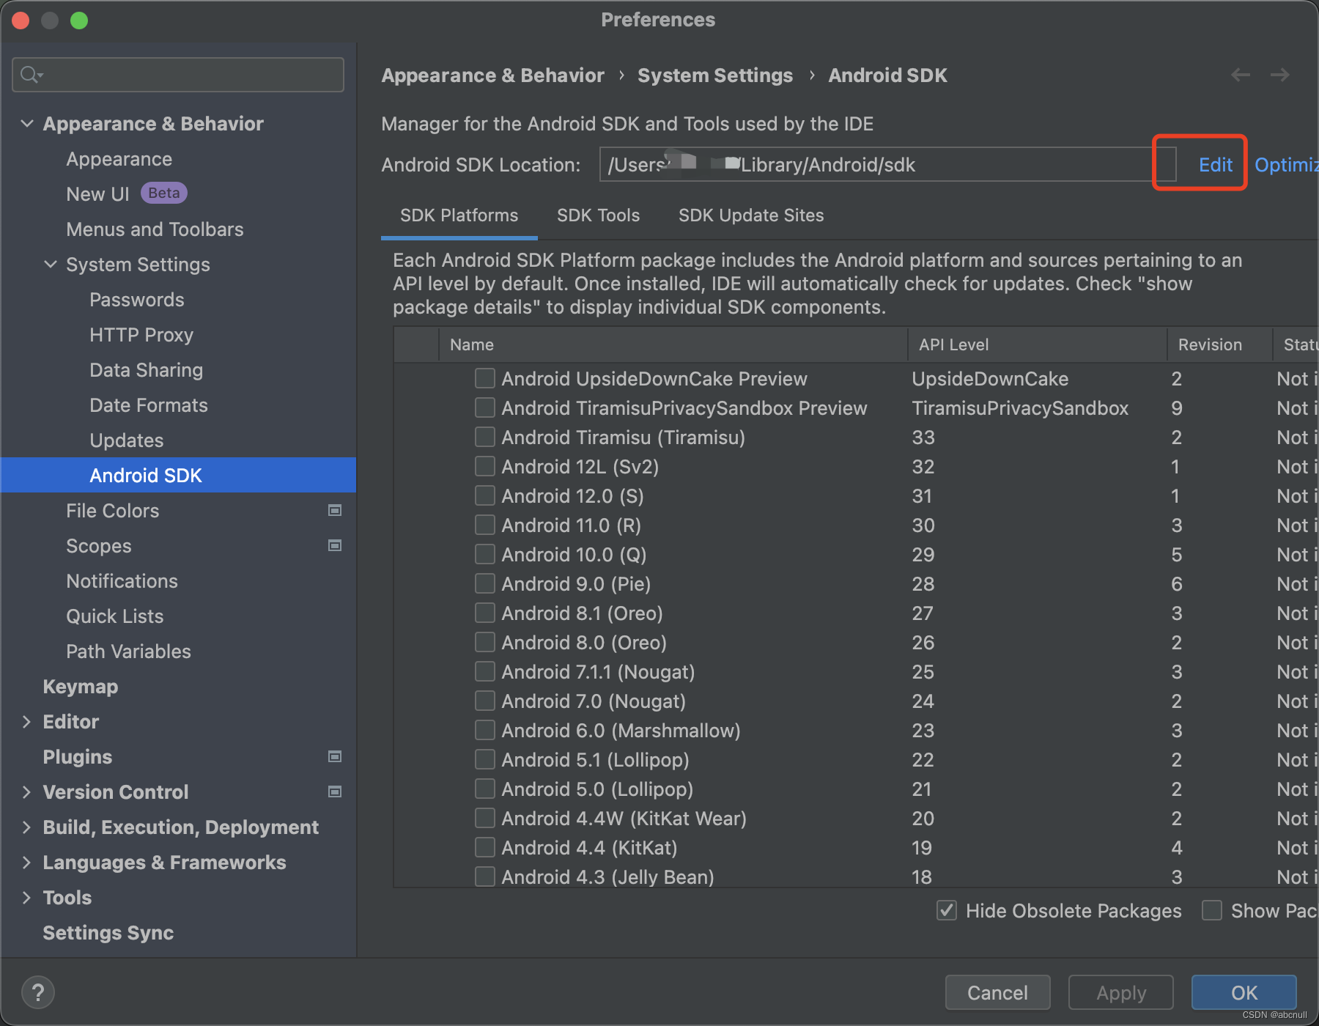Click the Edit link for SDK location

click(1215, 165)
